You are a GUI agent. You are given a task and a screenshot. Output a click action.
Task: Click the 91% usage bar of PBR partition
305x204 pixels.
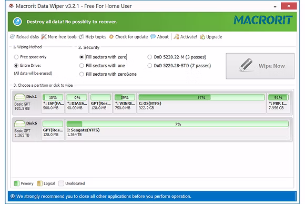[x=278, y=97]
